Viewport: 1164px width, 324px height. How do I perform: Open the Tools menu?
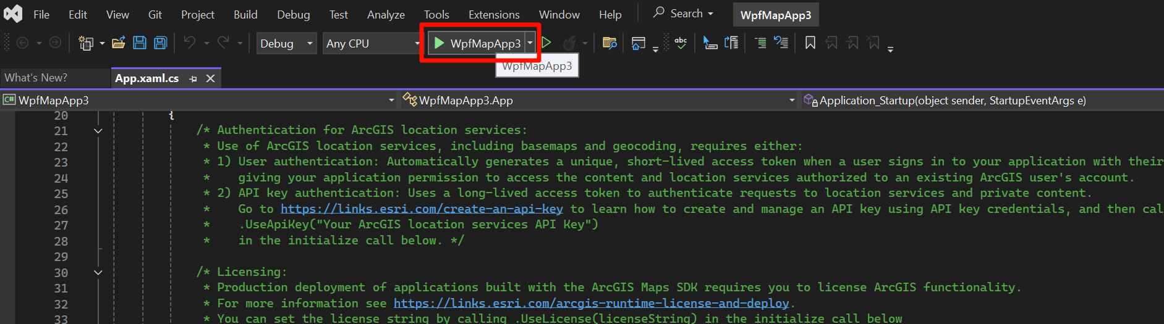pyautogui.click(x=436, y=14)
